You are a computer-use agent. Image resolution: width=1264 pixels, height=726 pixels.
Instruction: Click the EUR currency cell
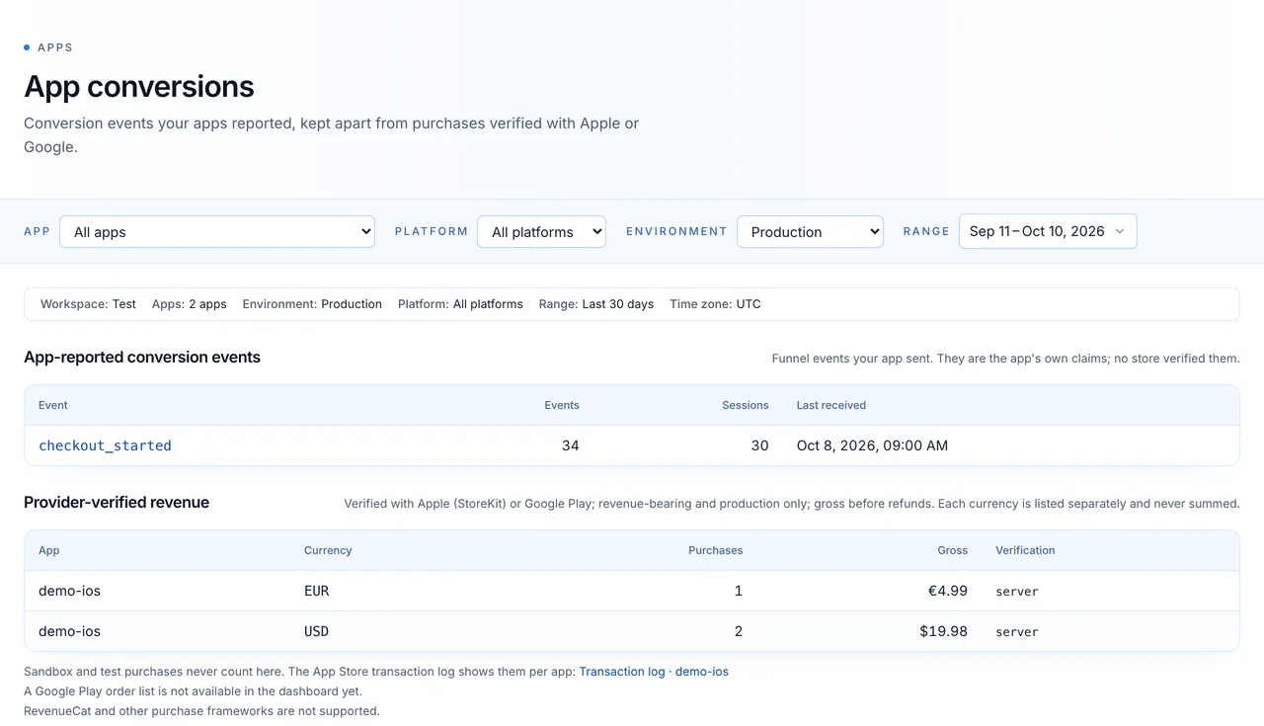click(x=317, y=591)
